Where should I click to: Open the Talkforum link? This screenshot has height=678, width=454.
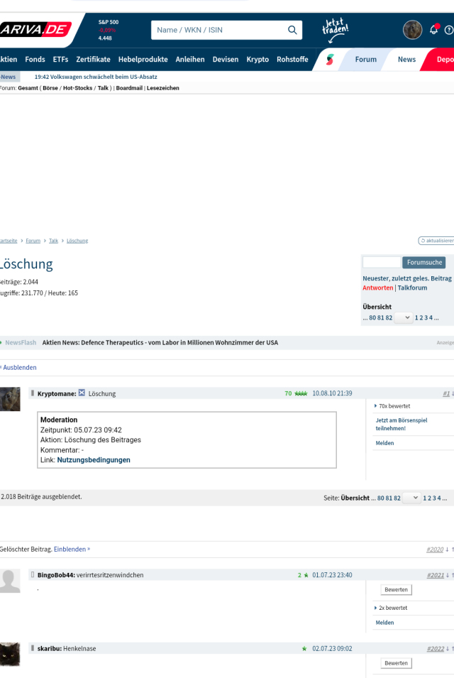pos(412,288)
